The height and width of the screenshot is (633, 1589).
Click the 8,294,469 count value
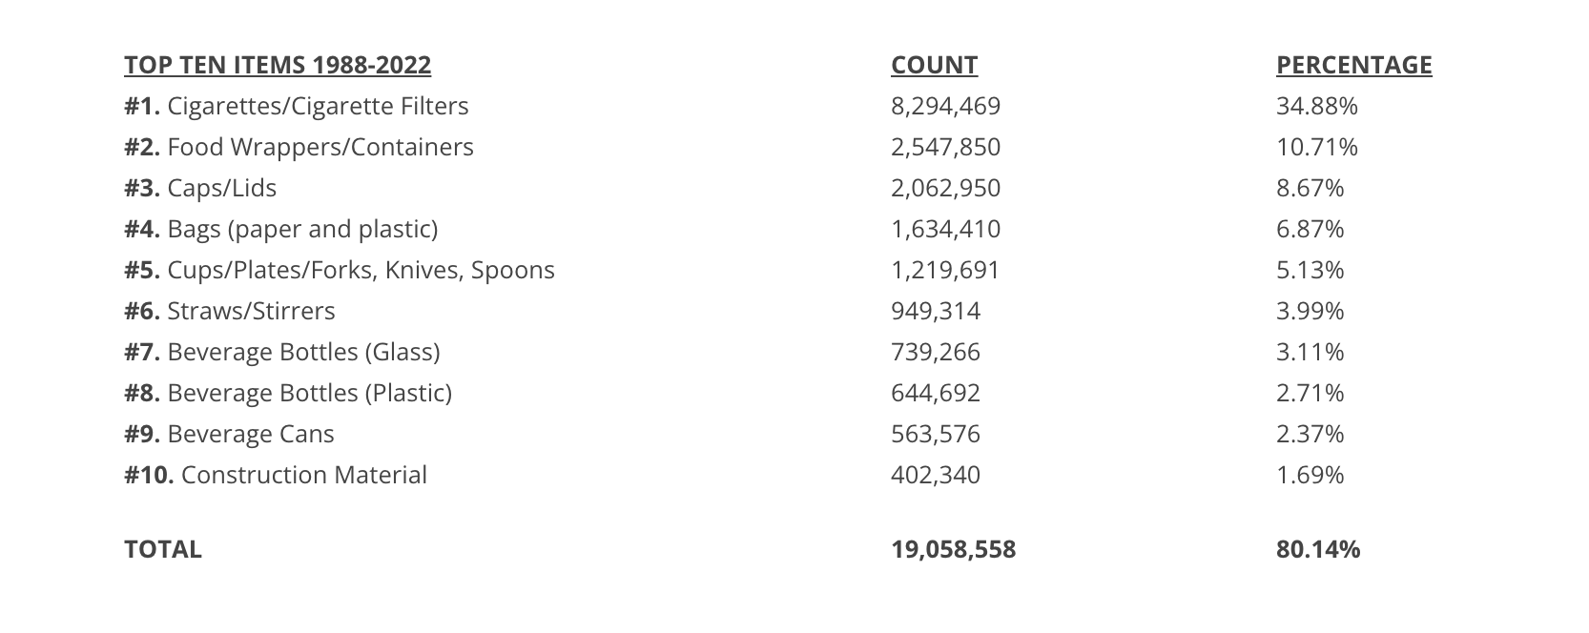pyautogui.click(x=946, y=106)
